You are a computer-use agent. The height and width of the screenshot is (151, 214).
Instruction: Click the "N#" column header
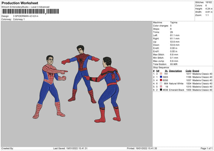coord(158,71)
